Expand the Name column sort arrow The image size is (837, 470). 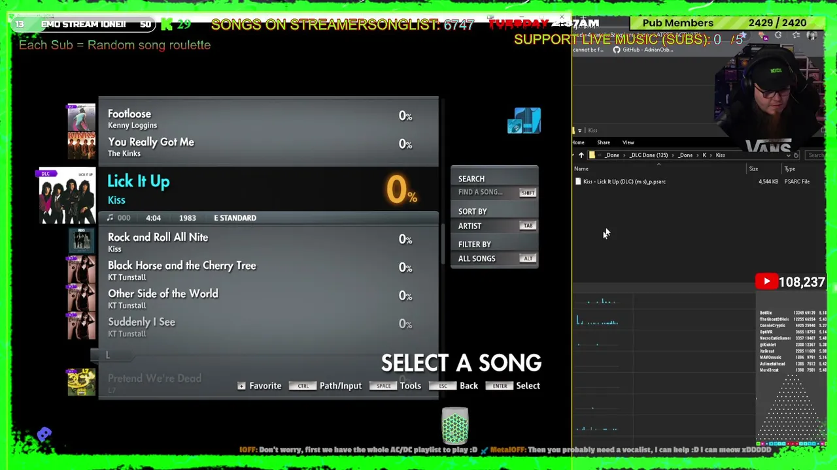(658, 164)
